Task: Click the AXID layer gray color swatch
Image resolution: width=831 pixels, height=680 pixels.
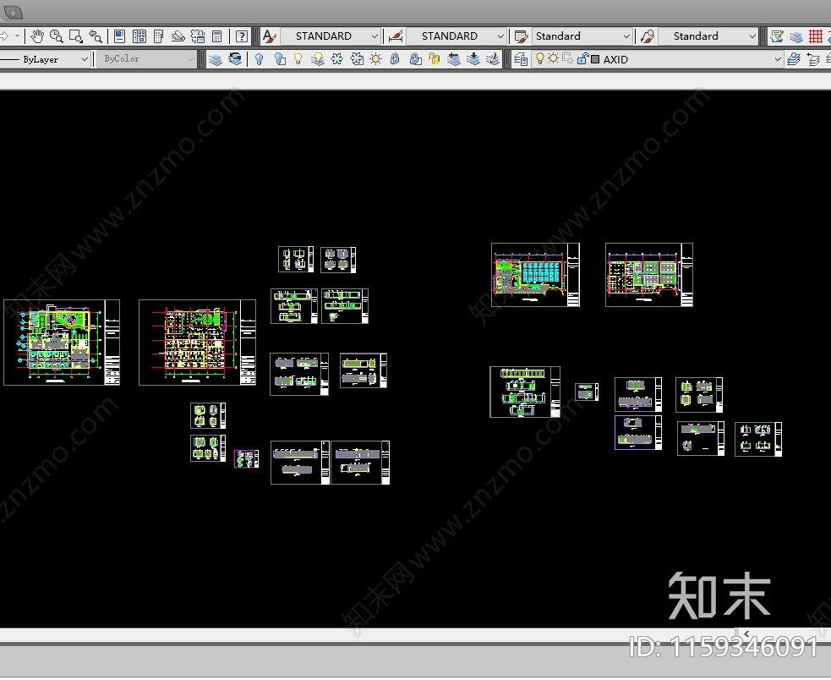Action: click(x=595, y=59)
